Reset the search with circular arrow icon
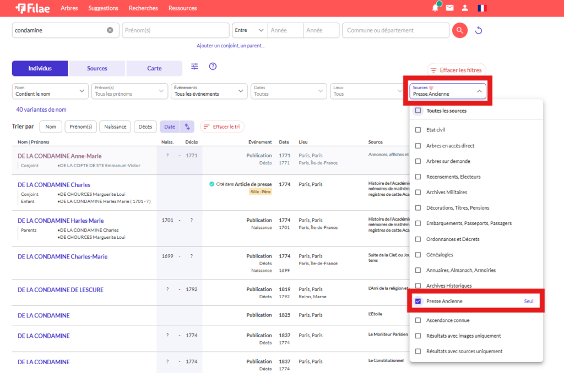Viewport: 564px width, 373px height. coord(479,30)
